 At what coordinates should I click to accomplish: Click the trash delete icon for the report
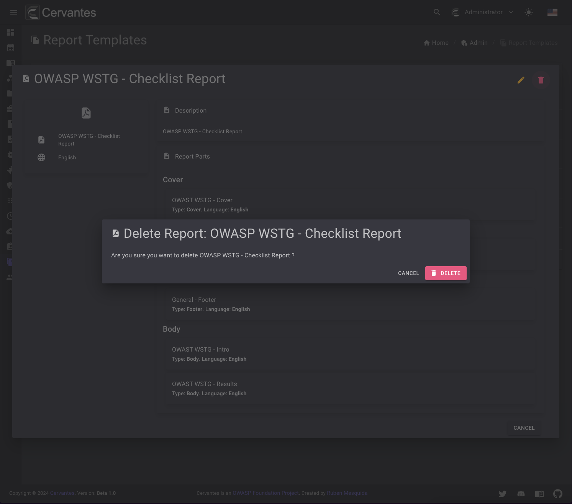pos(541,80)
